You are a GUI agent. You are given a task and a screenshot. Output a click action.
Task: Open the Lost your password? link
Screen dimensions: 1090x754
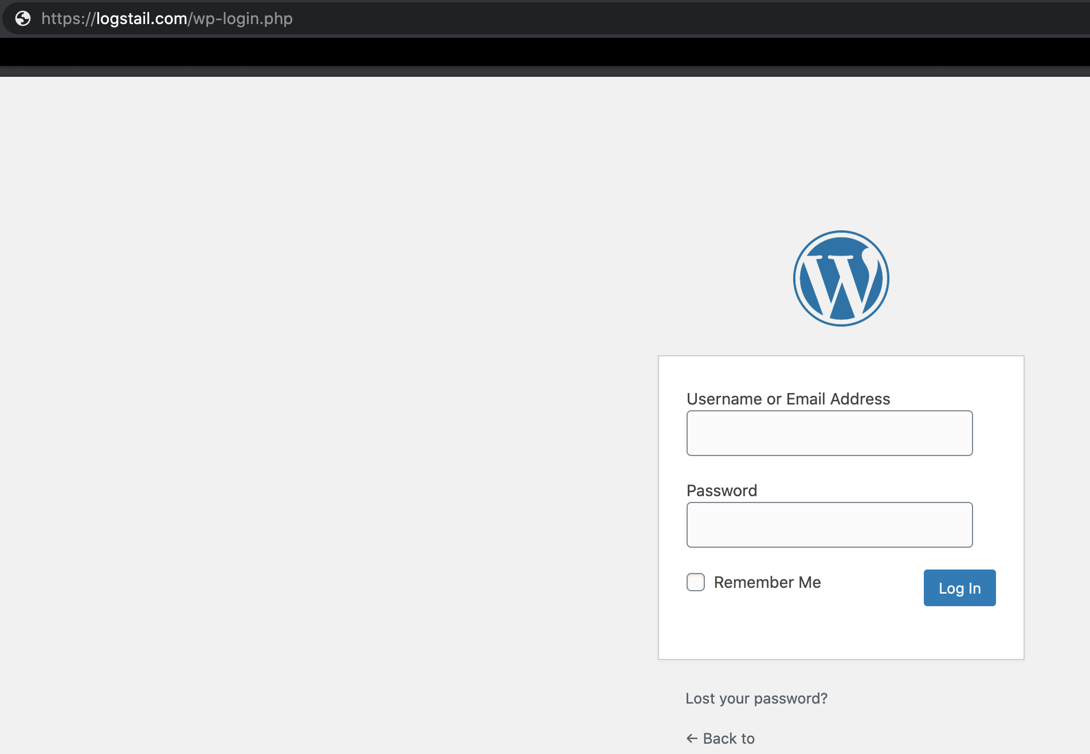click(x=756, y=698)
